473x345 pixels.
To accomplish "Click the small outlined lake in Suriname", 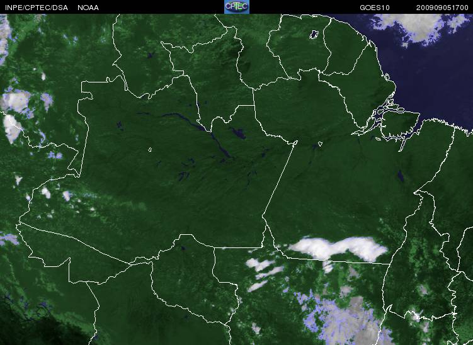I will [314, 34].
